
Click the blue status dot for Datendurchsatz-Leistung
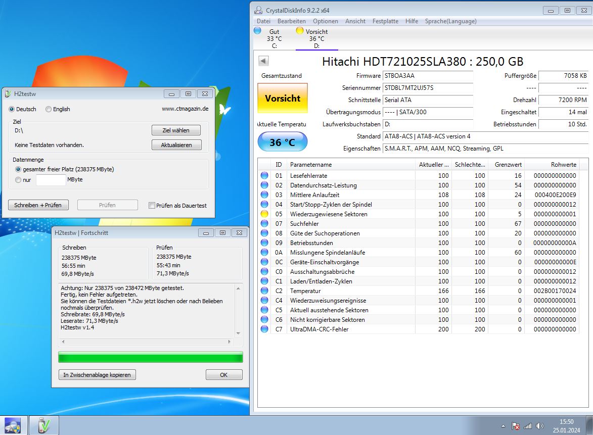pyautogui.click(x=264, y=185)
